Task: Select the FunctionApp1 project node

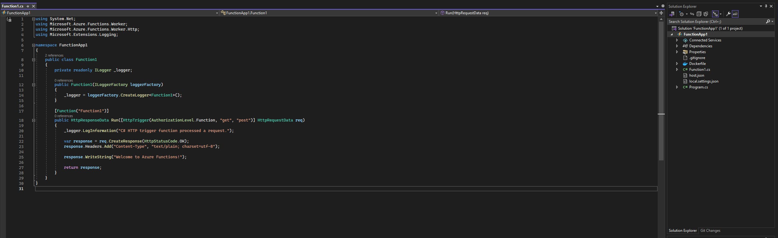Action: (x=695, y=34)
